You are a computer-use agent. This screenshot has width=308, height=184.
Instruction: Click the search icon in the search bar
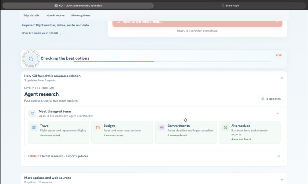click(x=118, y=21)
